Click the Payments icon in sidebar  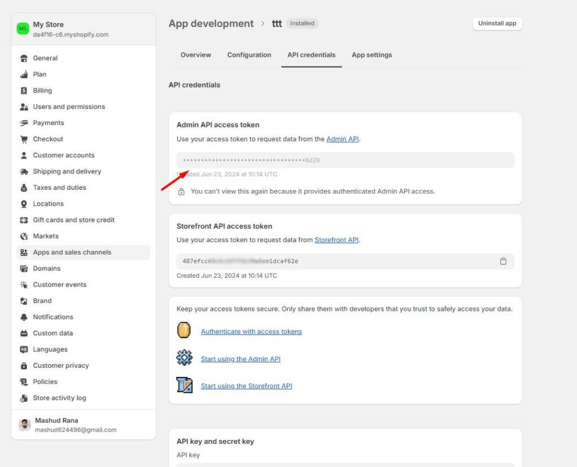coord(24,123)
